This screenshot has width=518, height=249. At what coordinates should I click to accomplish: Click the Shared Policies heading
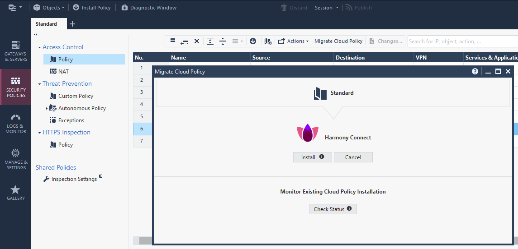pos(56,167)
